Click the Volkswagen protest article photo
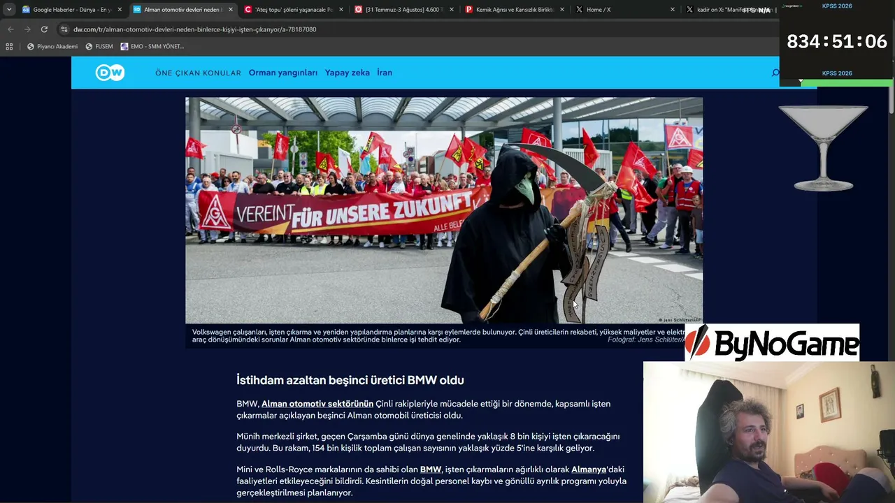Image resolution: width=895 pixels, height=503 pixels. (x=444, y=210)
